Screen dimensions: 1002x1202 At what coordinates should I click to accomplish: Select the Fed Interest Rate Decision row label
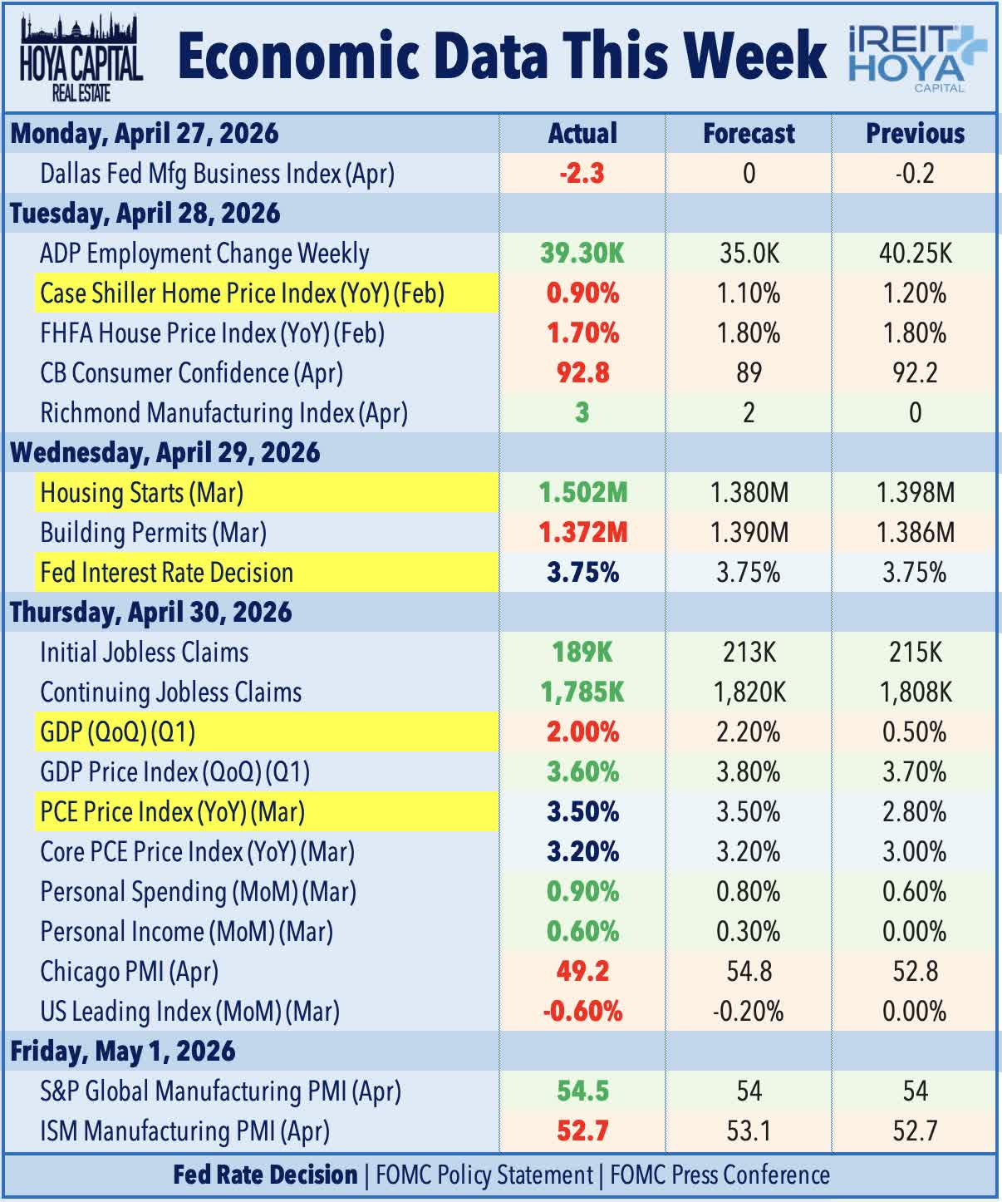coord(166,572)
